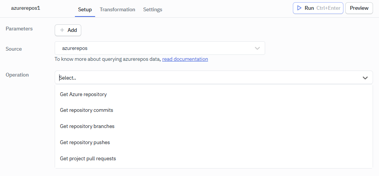Click the Operation label

pyautogui.click(x=17, y=75)
